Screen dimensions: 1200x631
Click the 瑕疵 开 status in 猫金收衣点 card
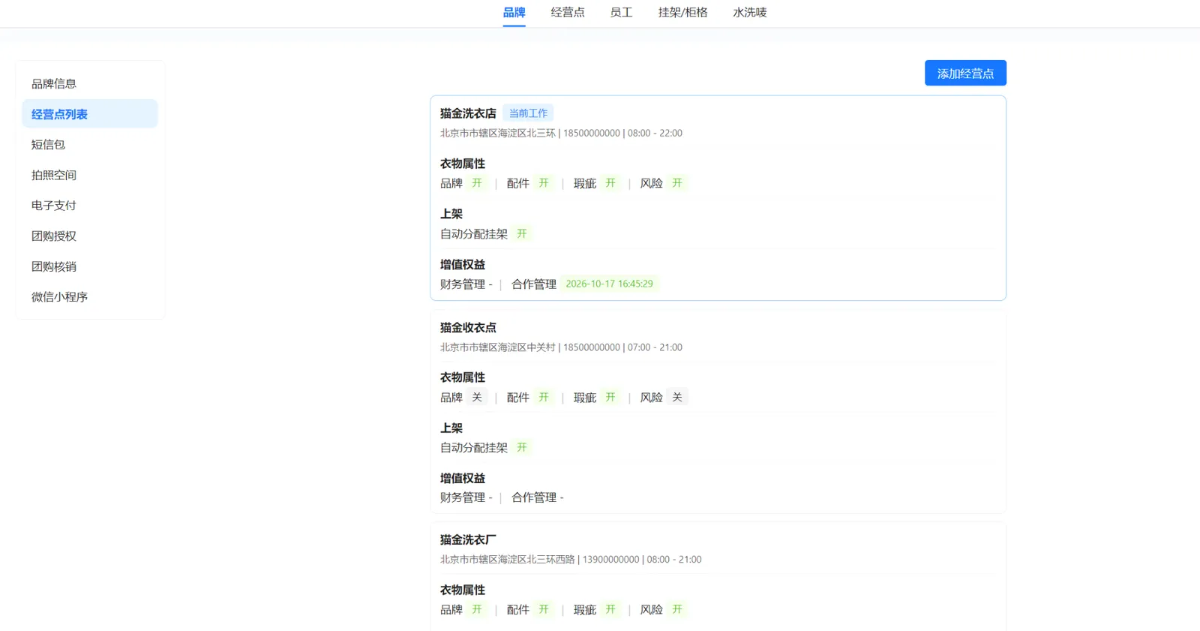click(610, 398)
